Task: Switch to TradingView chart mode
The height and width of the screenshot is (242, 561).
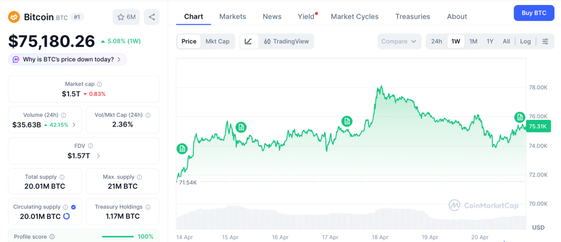Action: pyautogui.click(x=286, y=41)
